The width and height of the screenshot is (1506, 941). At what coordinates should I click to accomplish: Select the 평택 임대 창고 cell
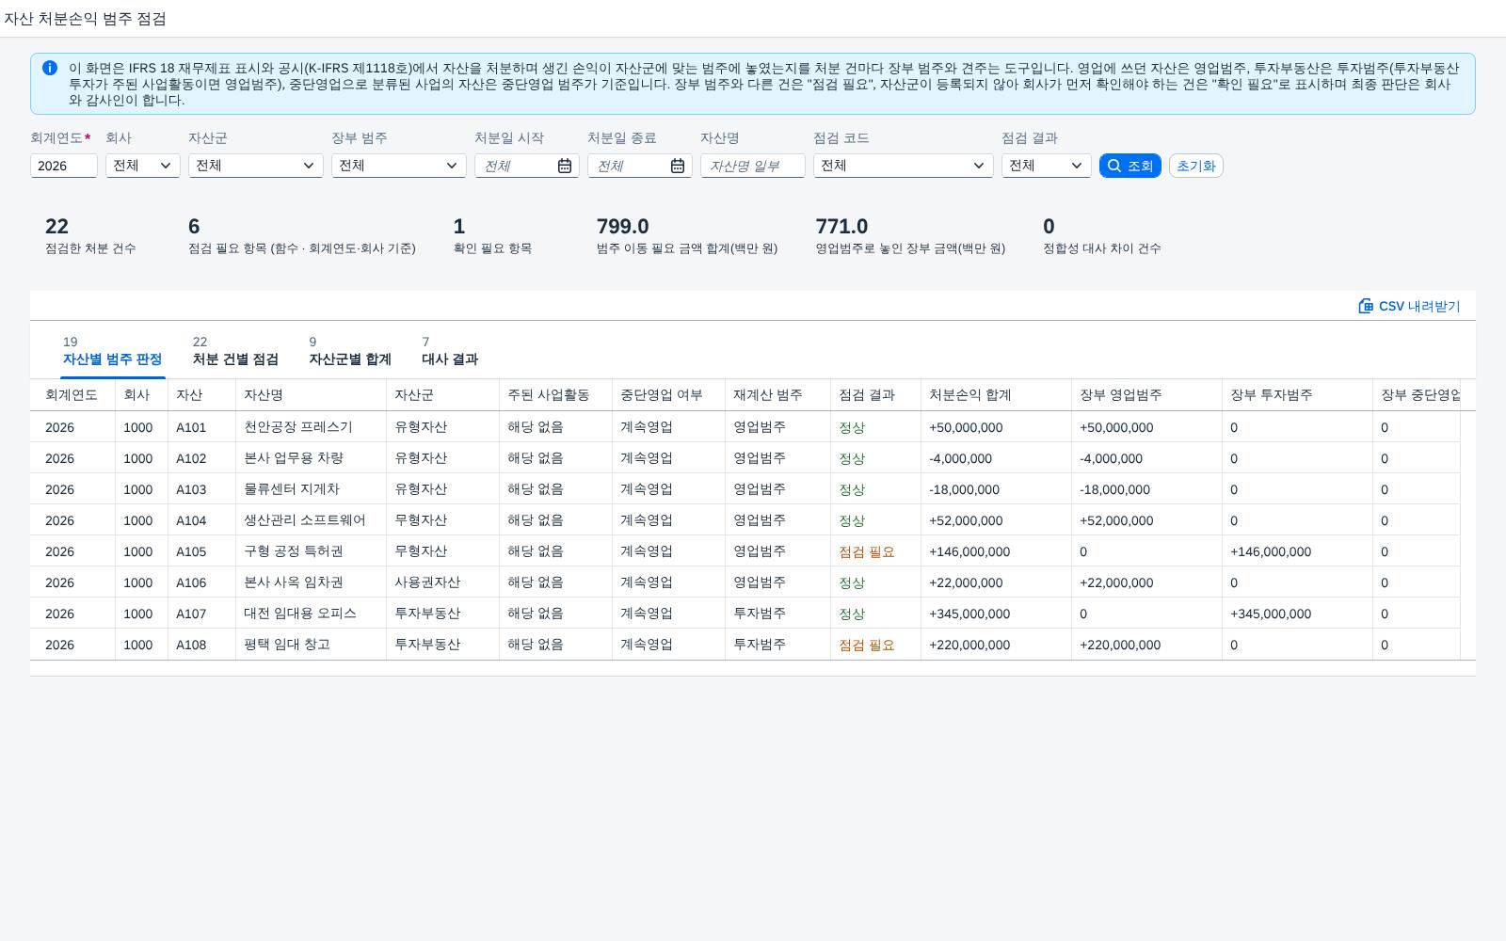[x=311, y=645]
